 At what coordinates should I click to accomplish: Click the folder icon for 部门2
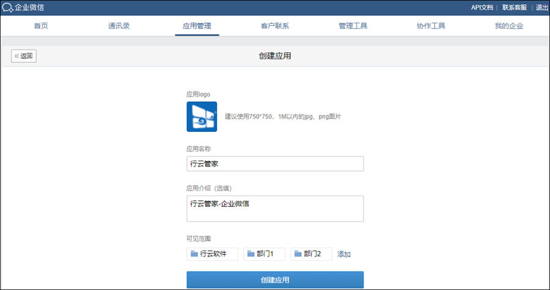tap(298, 254)
